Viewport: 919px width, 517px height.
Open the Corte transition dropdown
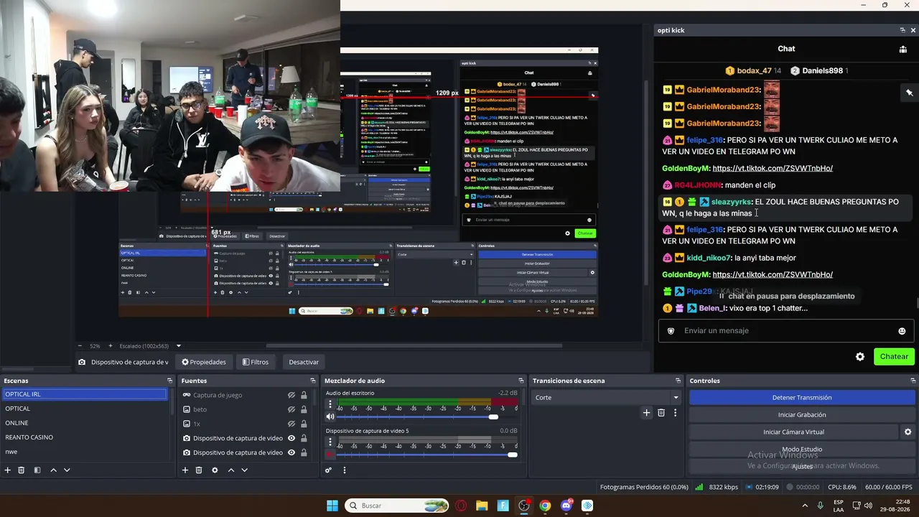(x=607, y=397)
